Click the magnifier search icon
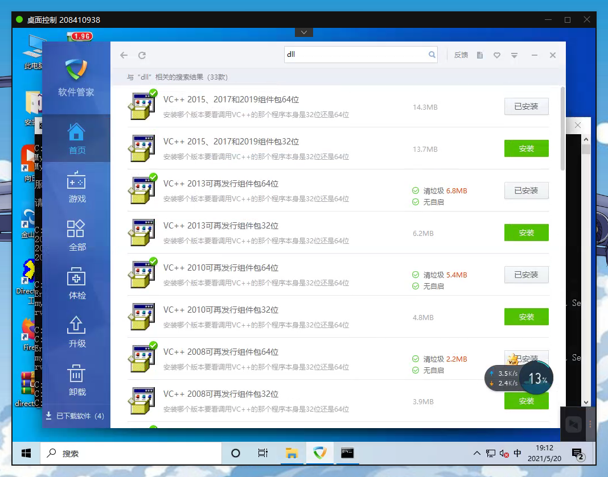Viewport: 608px width, 477px height. point(432,55)
